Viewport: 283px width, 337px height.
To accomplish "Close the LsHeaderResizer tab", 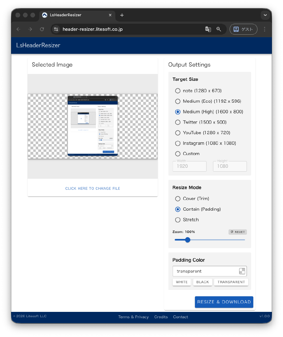I will (x=110, y=15).
